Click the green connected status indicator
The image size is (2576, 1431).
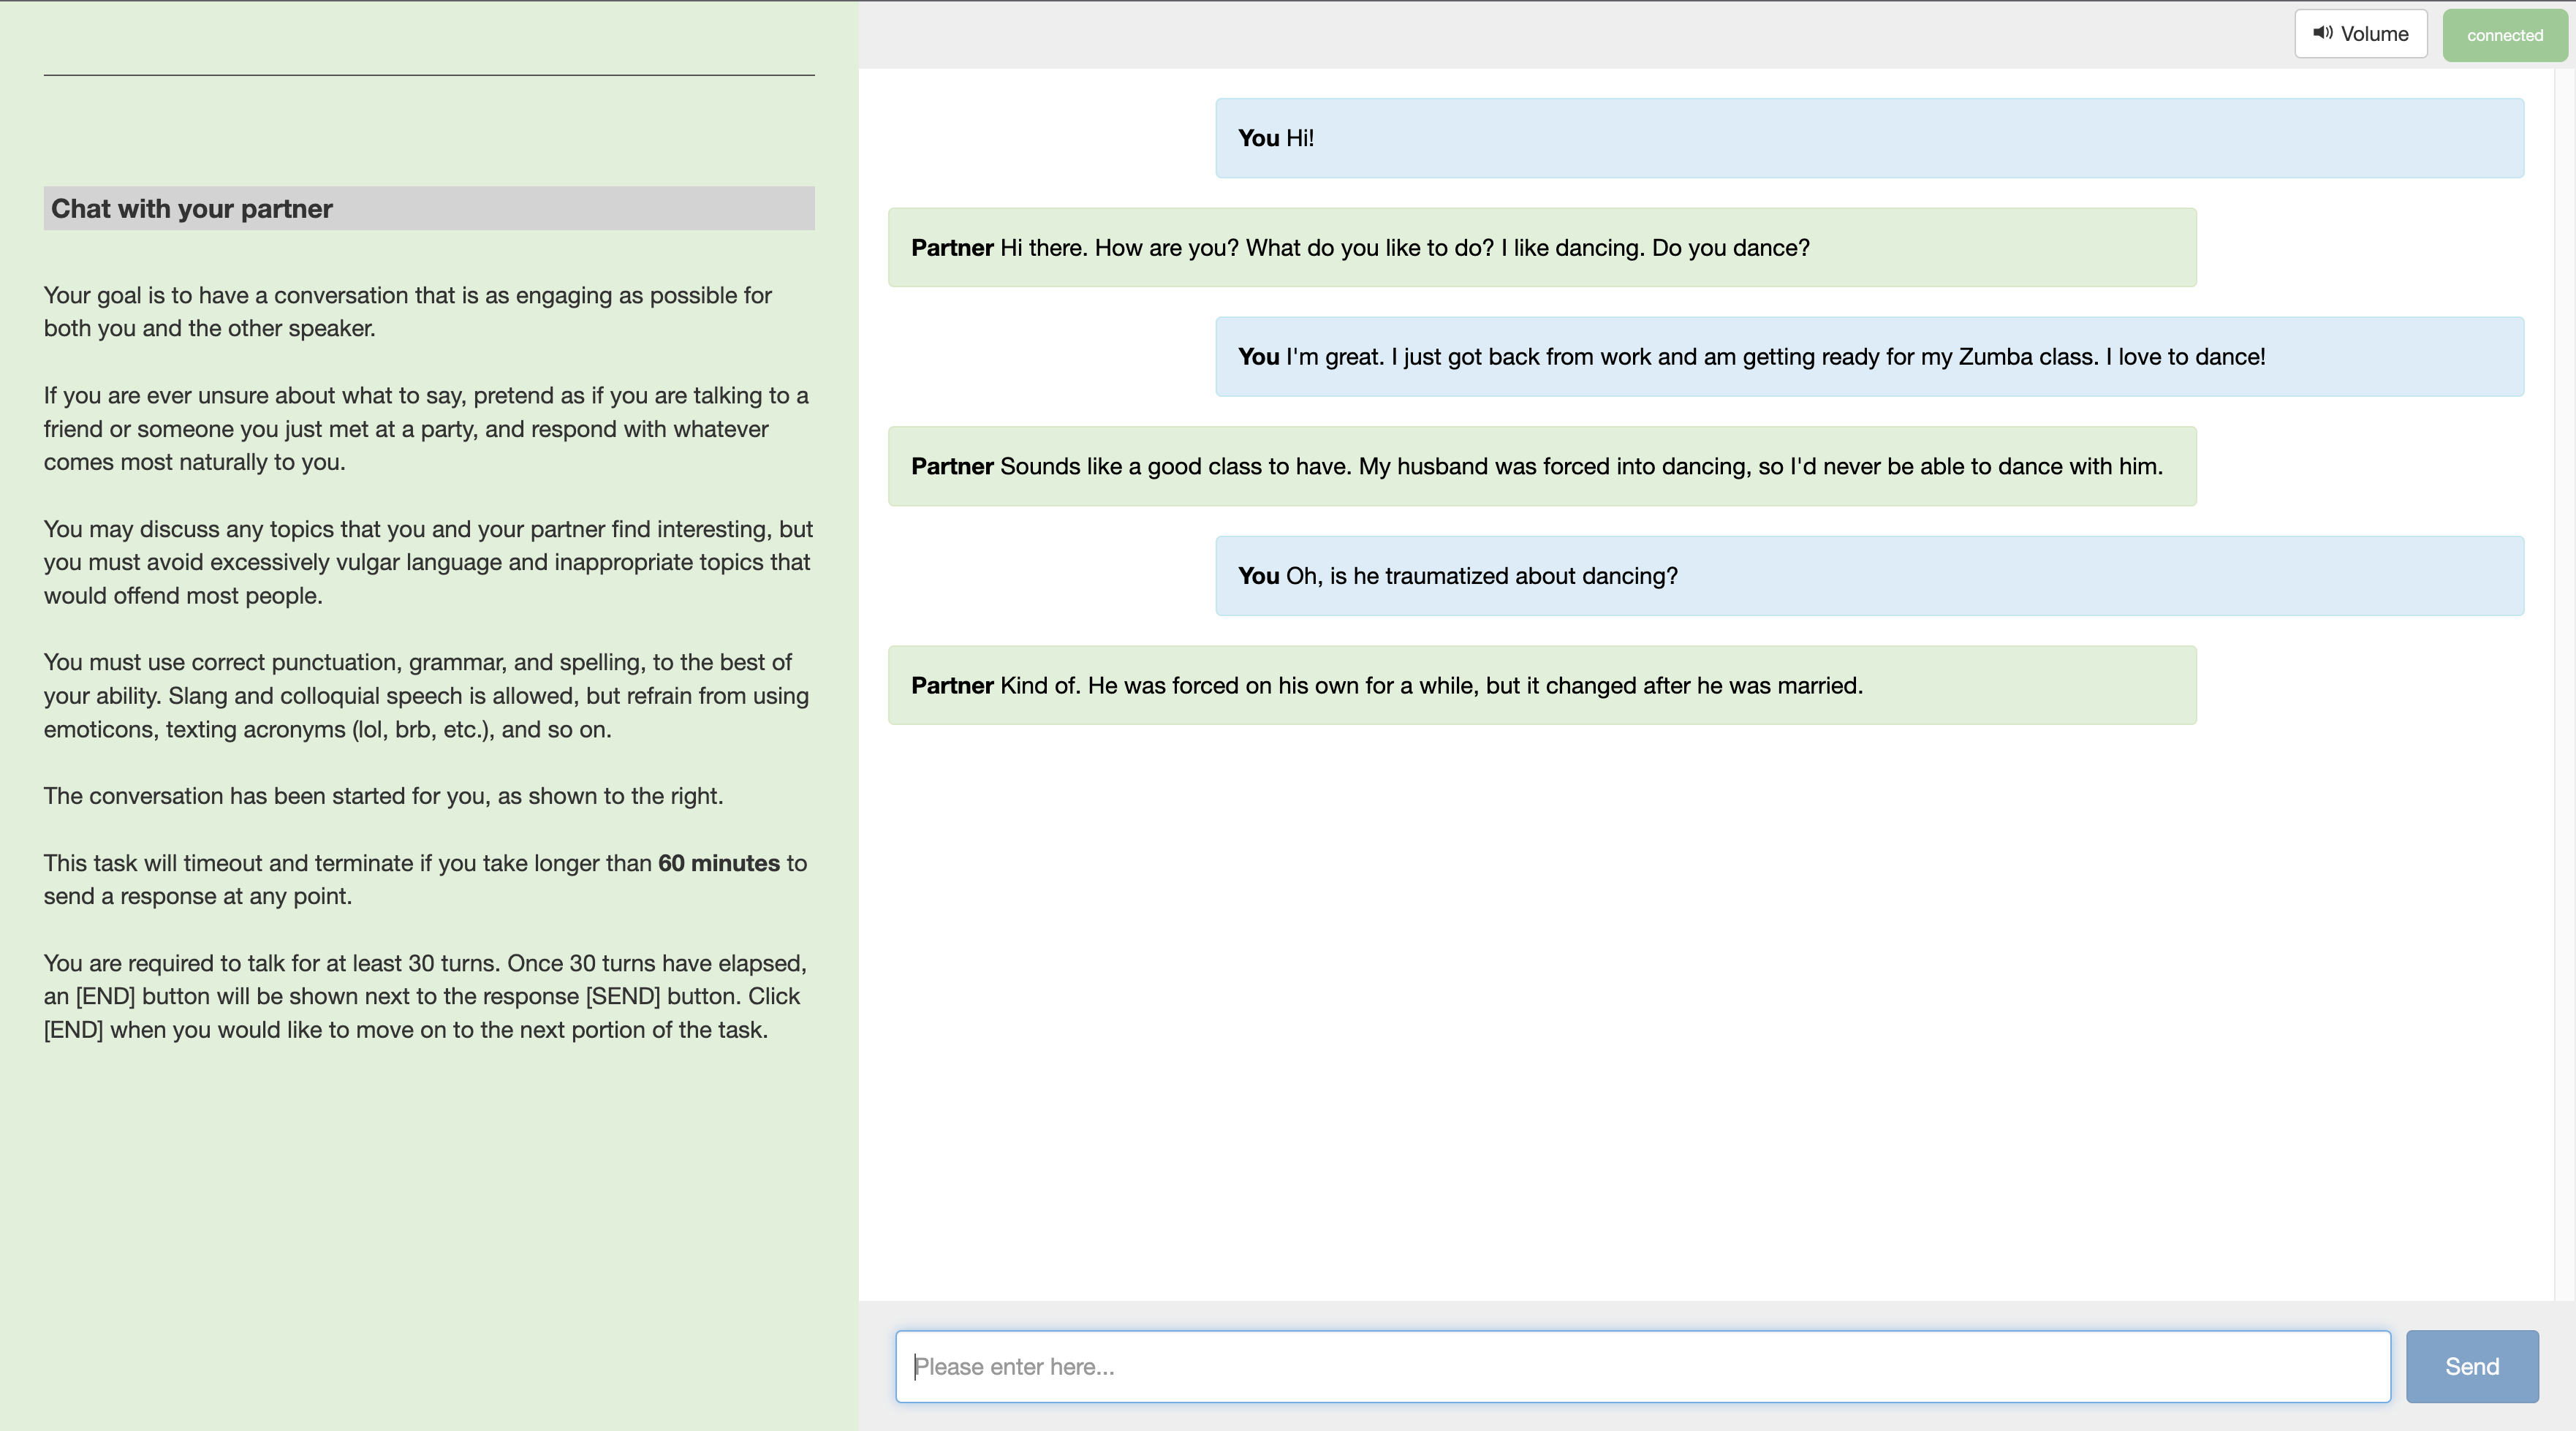pos(2503,35)
